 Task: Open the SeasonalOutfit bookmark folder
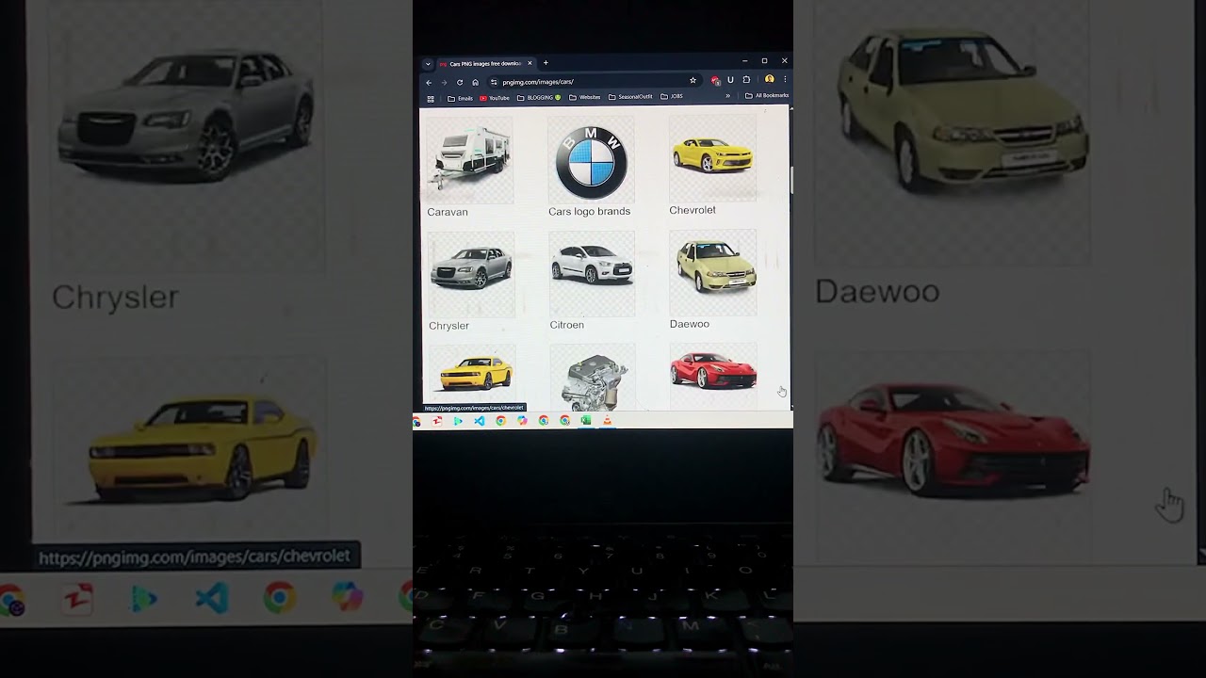coord(630,96)
